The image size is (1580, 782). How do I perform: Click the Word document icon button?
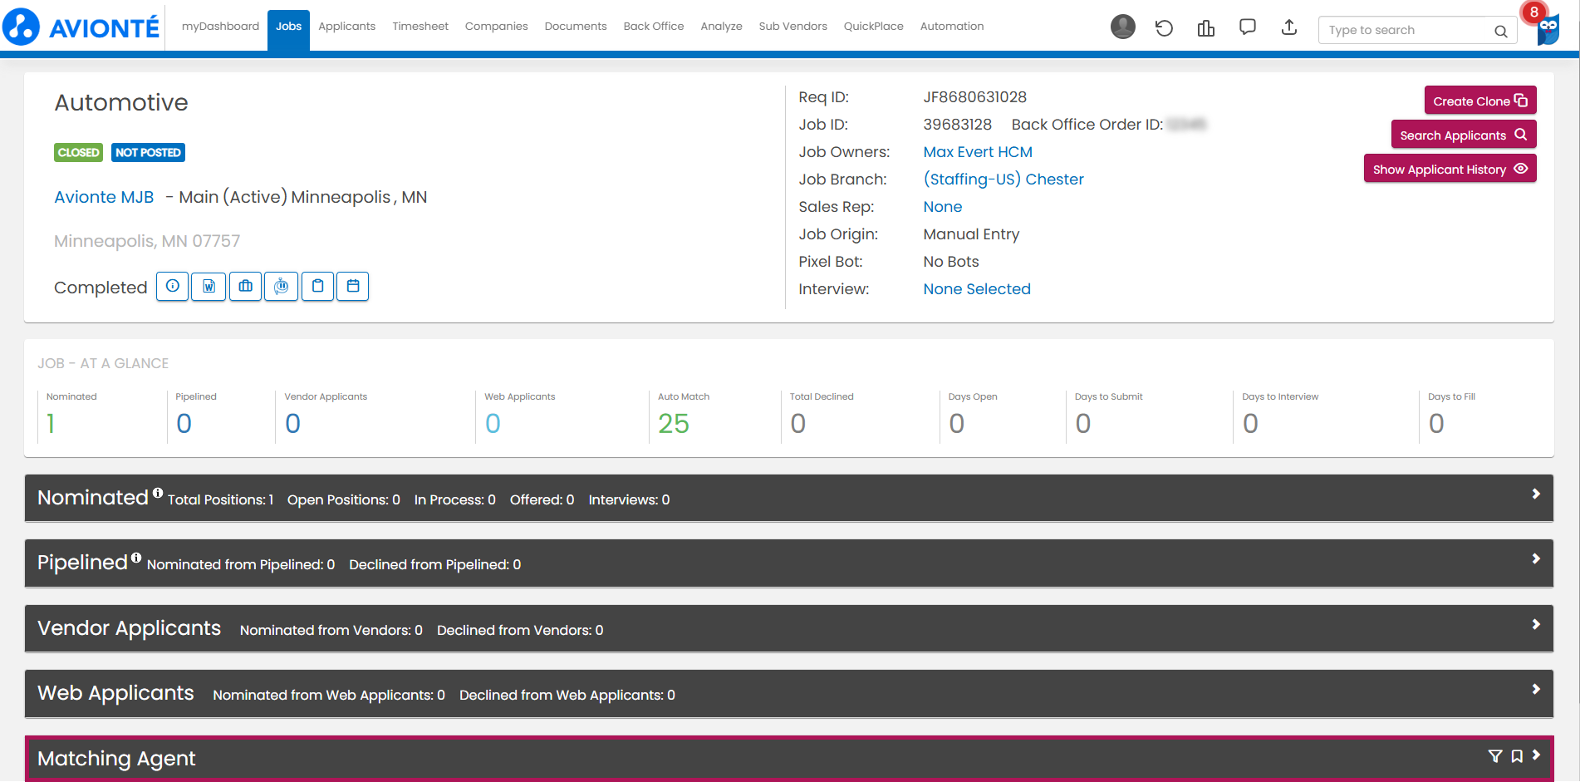click(209, 287)
